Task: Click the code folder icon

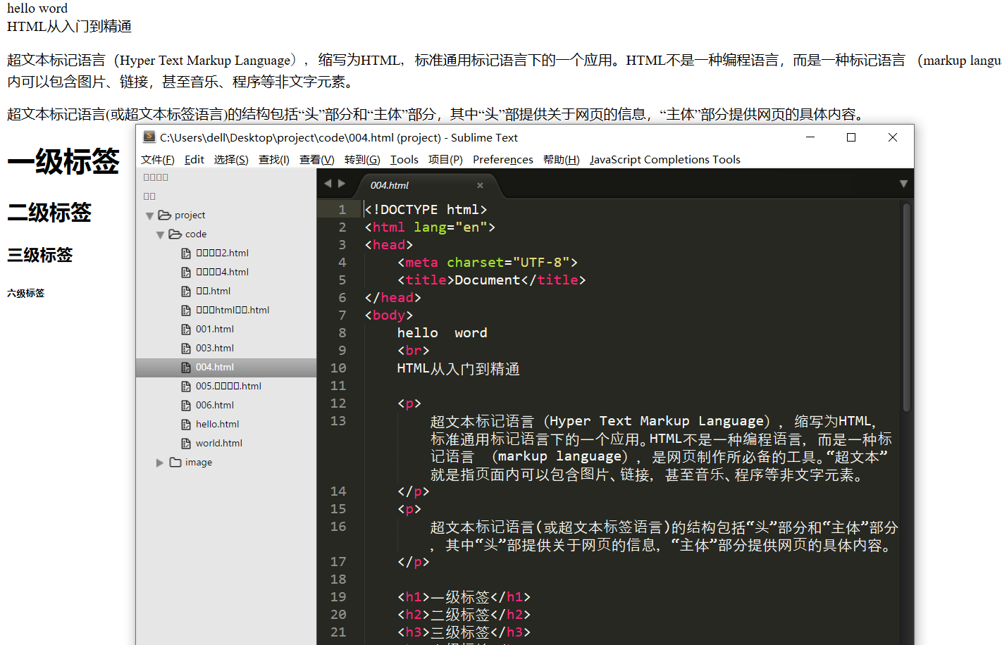Action: [175, 234]
